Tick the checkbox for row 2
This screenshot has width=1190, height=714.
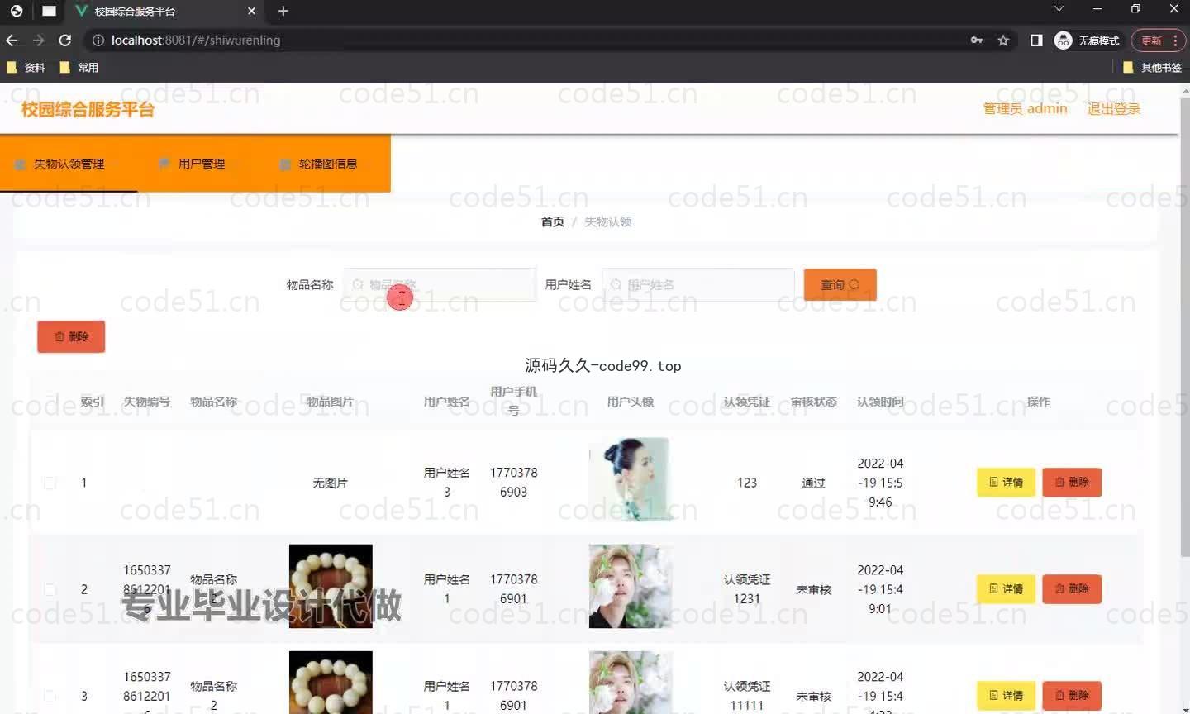tap(50, 589)
